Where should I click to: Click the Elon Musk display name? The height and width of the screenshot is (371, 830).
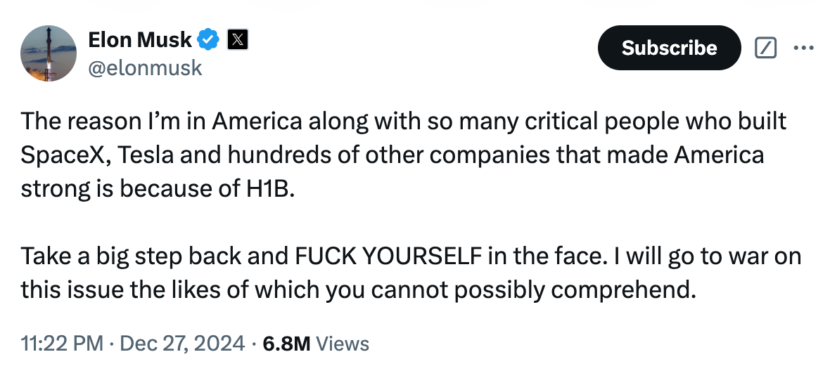pyautogui.click(x=139, y=41)
